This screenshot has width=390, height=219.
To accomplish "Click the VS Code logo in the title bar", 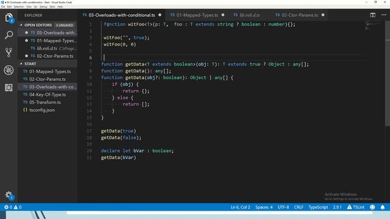I will [x=2, y=2].
